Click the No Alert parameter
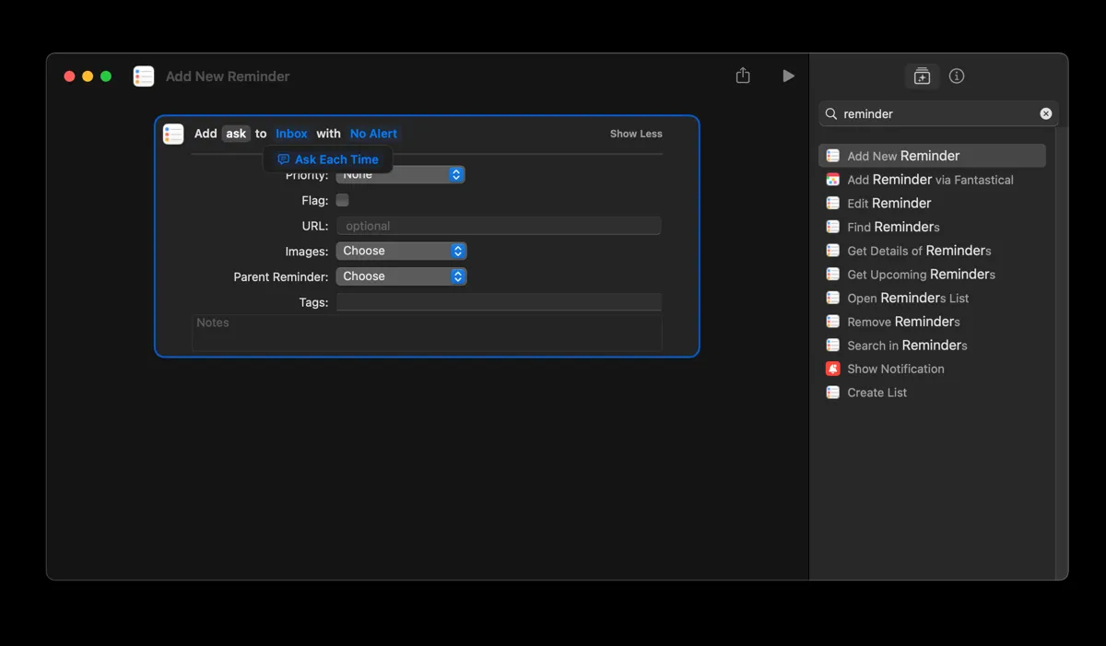1106x646 pixels. pos(373,134)
